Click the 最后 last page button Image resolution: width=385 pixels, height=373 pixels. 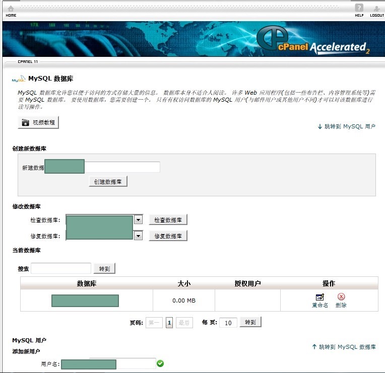point(184,323)
